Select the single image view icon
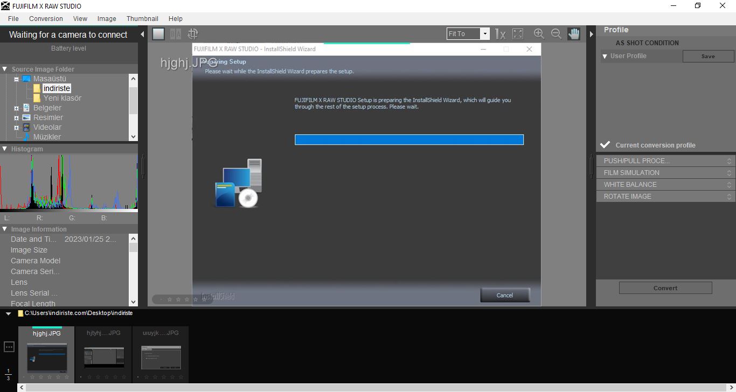 158,34
